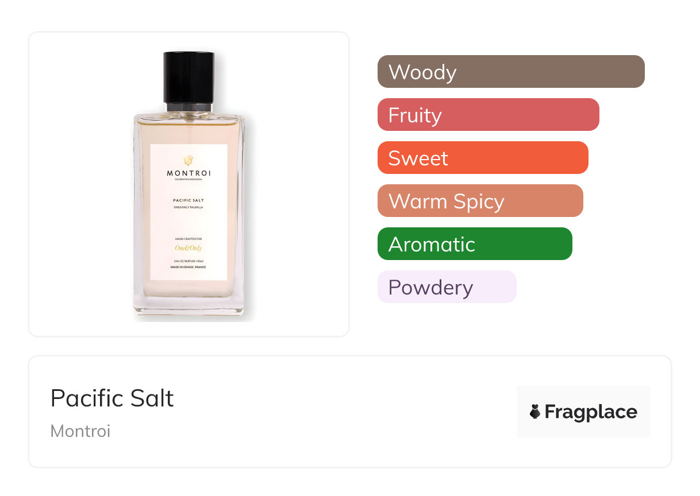Click the gold Montroi emblem on the label
The width and height of the screenshot is (700, 496).
pyautogui.click(x=189, y=160)
